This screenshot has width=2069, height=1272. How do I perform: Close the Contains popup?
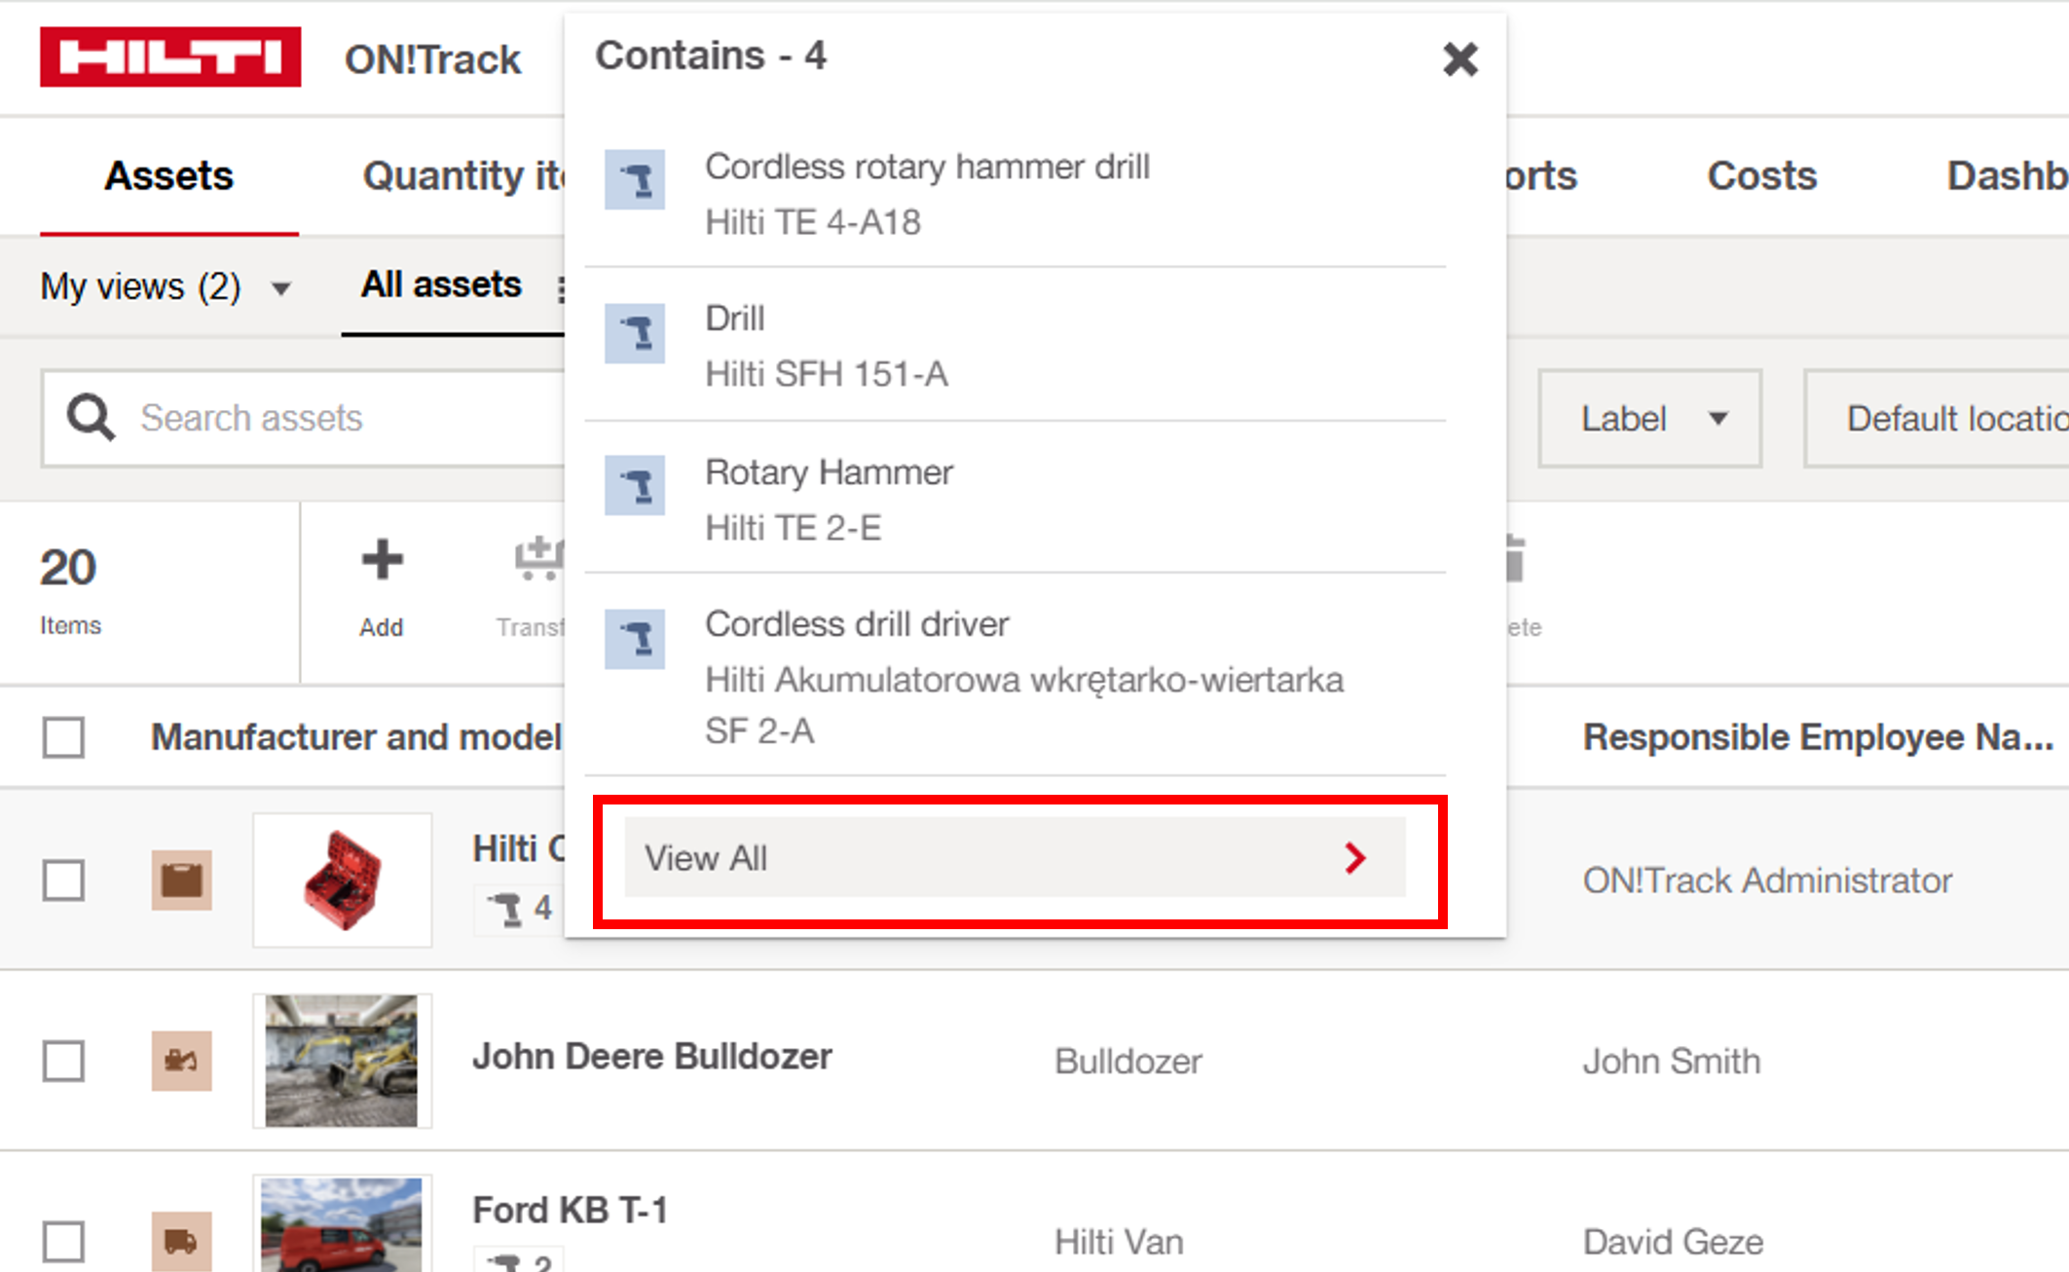point(1459,59)
